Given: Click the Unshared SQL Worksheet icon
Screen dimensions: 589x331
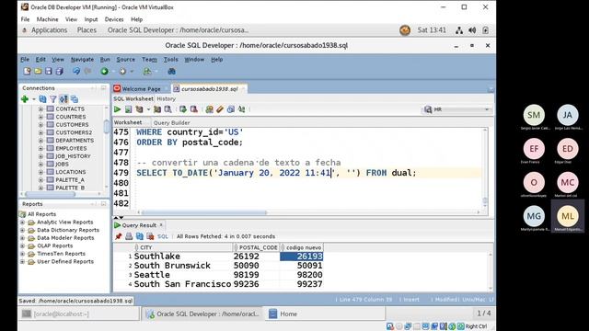Looking at the screenshot, I should (x=209, y=109).
